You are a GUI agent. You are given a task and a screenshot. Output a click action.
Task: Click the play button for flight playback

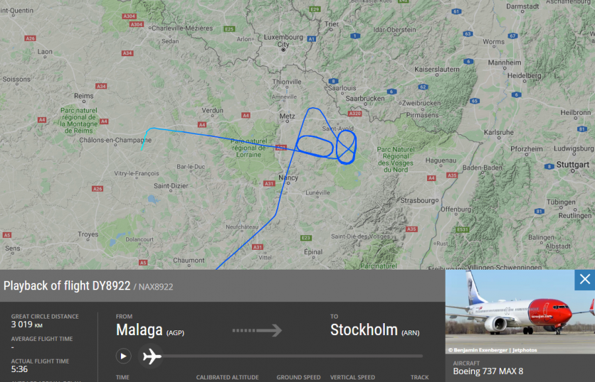pos(124,356)
